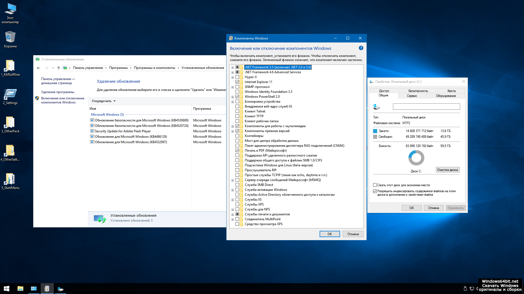Screen dimensions: 524x294
Task: Click the help question mark icon
Action: (361, 48)
